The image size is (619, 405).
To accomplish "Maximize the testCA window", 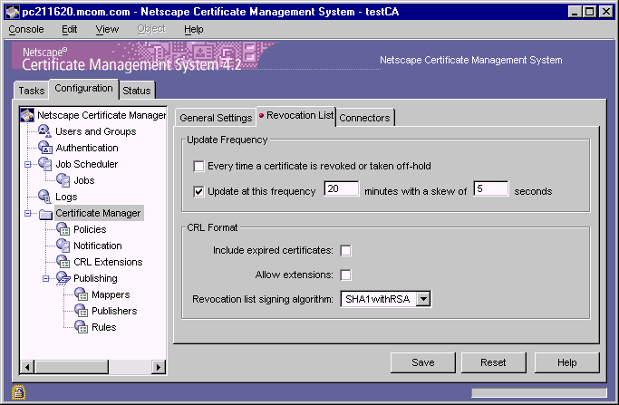I will coord(590,12).
